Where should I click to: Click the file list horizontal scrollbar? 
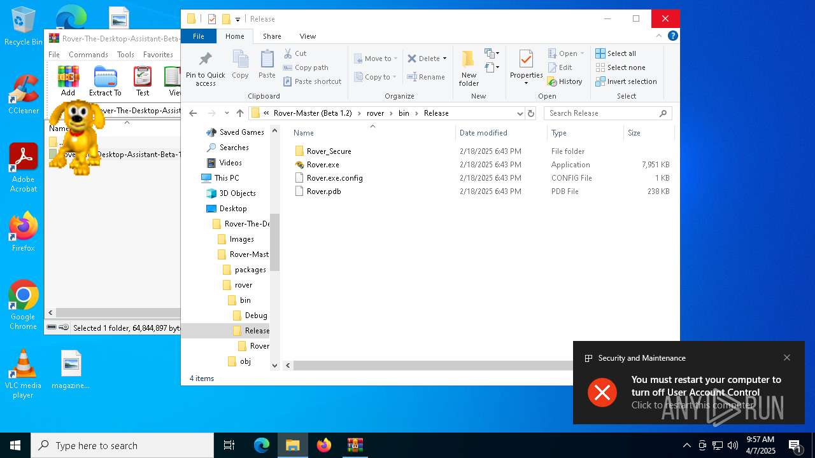[x=433, y=365]
